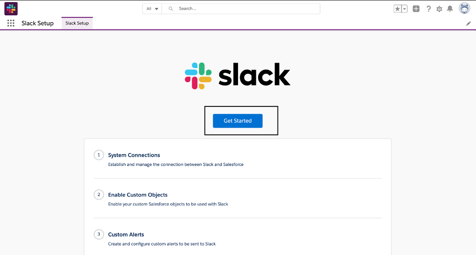
Task: Open Custom Alerts step
Action: [126, 234]
